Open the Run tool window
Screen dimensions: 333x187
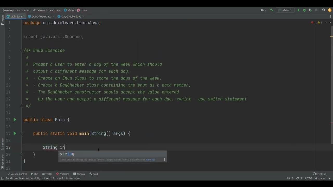tap(35, 174)
